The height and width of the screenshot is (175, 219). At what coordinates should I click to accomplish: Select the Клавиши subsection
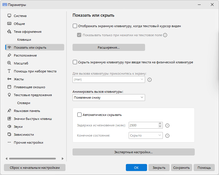point(24,40)
